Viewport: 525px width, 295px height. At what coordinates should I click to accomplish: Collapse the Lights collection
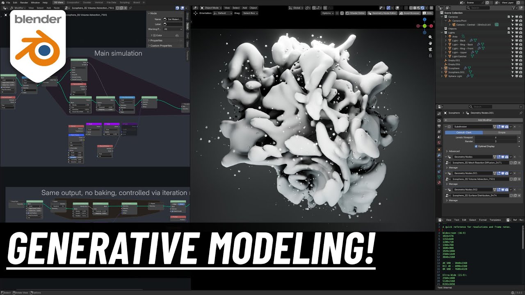442,33
